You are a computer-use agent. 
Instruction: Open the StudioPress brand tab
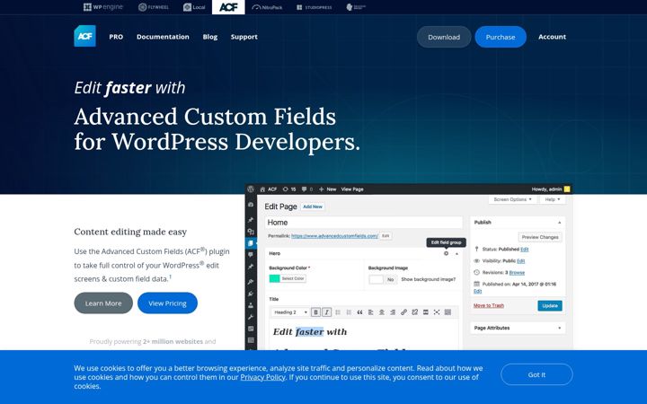click(x=315, y=7)
